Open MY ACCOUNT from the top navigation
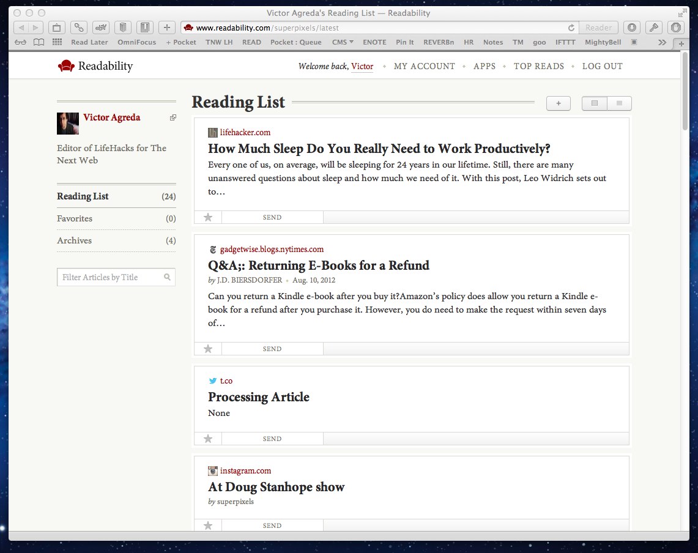The width and height of the screenshot is (698, 553). point(425,66)
